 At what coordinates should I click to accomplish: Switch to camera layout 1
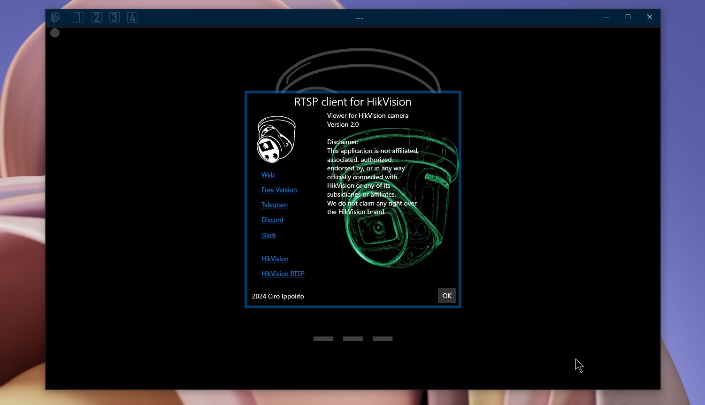click(x=79, y=17)
